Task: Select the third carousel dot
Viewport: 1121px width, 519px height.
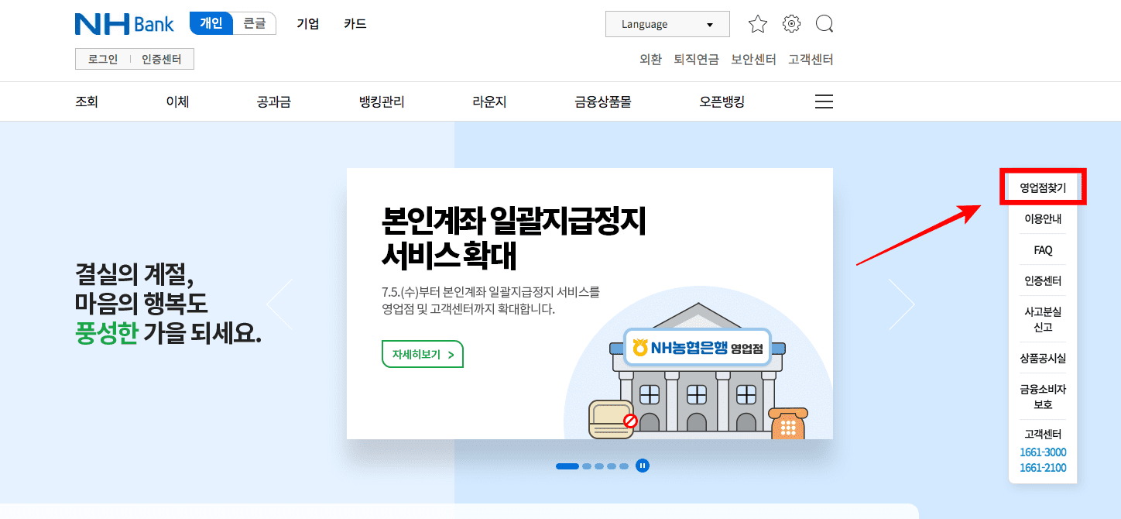Action: click(x=599, y=466)
